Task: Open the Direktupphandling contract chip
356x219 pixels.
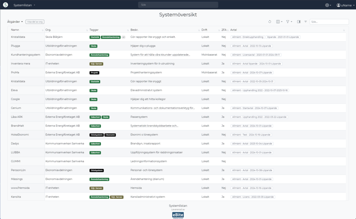Action: point(248,37)
